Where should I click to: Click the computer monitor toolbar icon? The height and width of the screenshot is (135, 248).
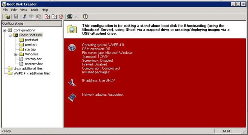point(70,16)
